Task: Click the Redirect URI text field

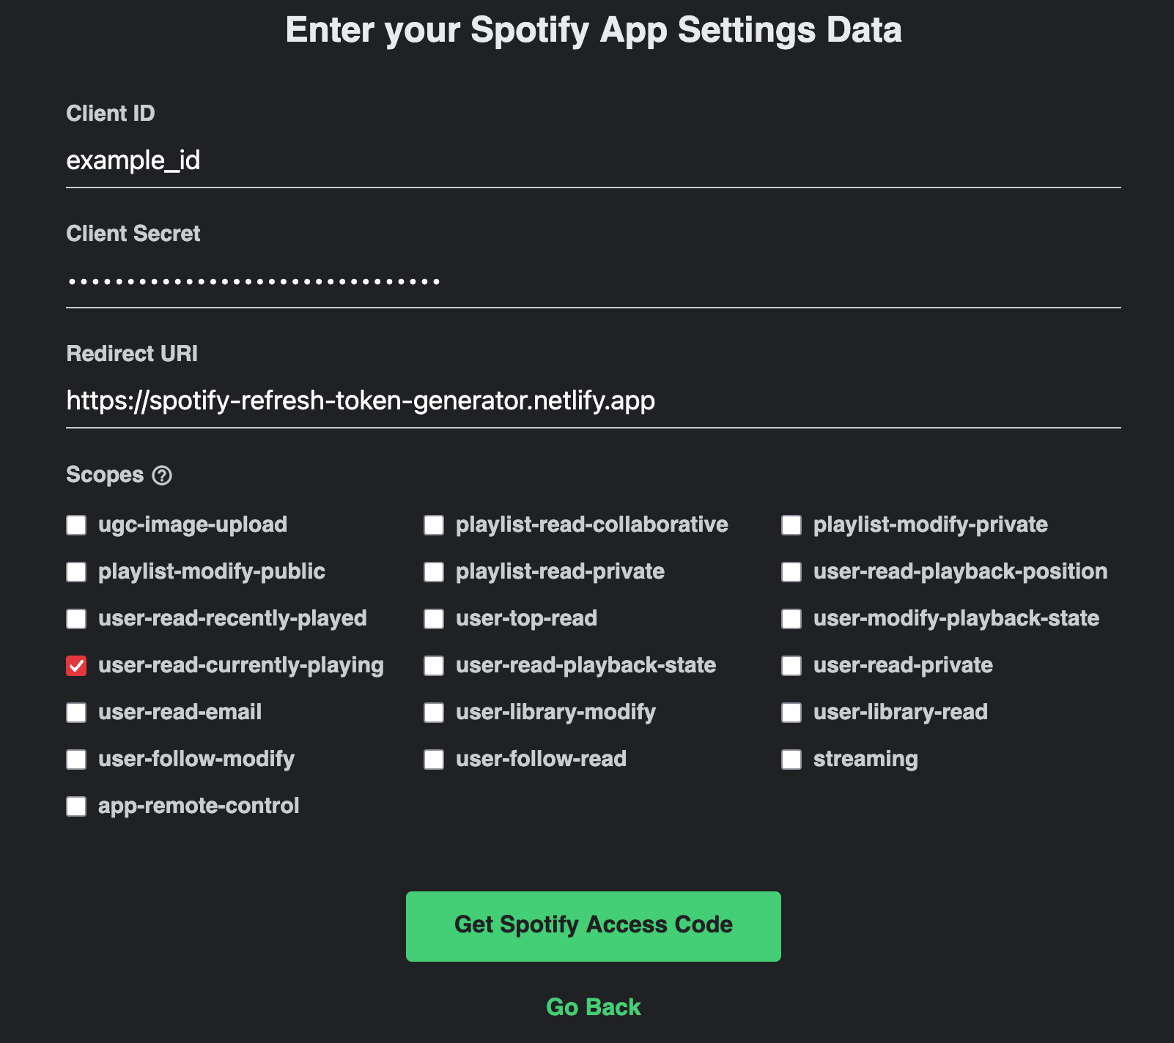Action: click(x=593, y=401)
